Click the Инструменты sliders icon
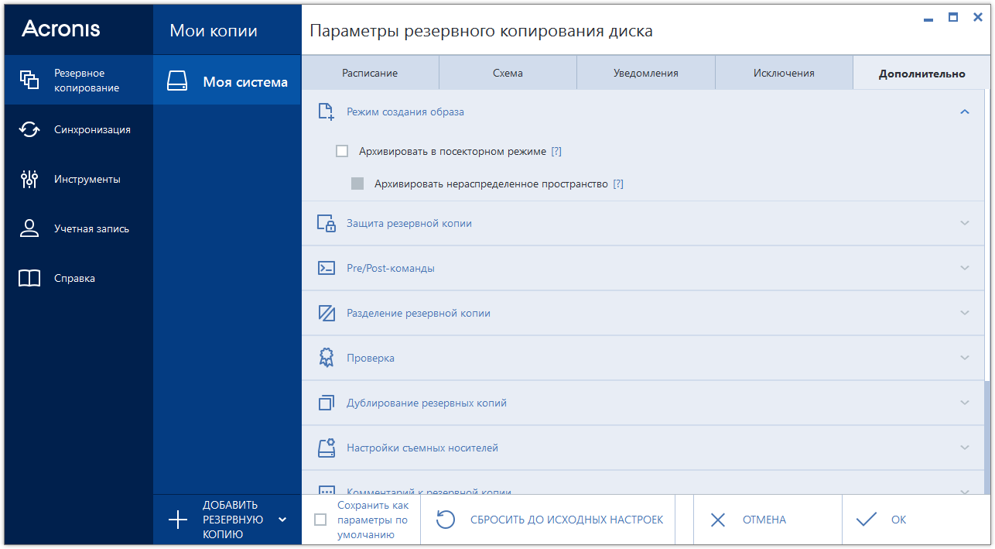Viewport: 995px width, 549px height. pos(29,179)
